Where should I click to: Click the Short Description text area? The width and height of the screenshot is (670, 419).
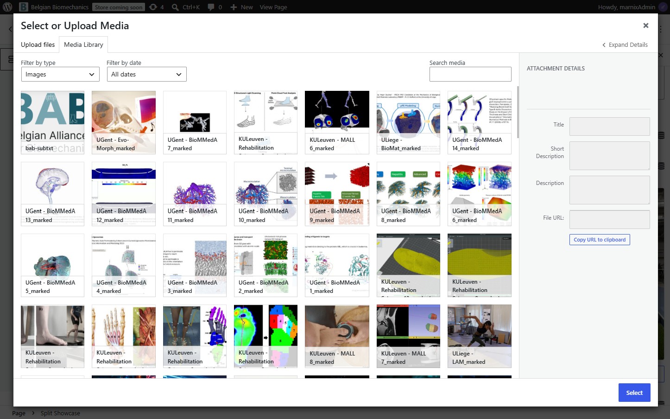pos(609,156)
